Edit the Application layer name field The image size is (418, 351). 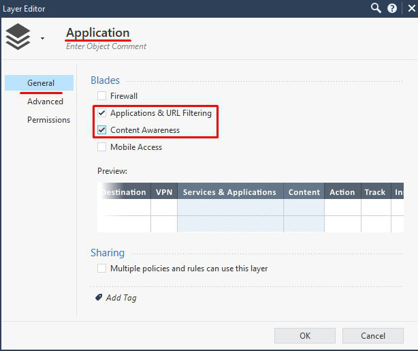point(98,33)
